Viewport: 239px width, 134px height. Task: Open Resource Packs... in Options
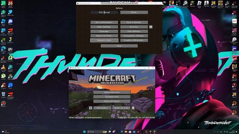pyautogui.click(x=104, y=36)
